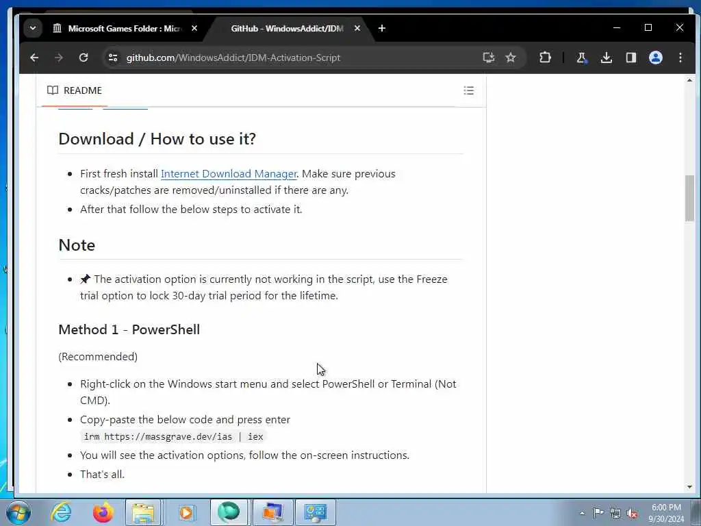Viewport: 701px width, 526px height.
Task: Follow the Internet Download Manager link
Action: coord(229,173)
